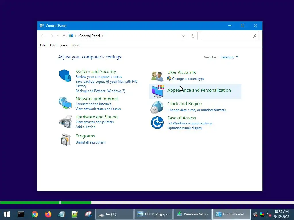Click the Ease of Access icon
294x220 pixels.
[157, 123]
